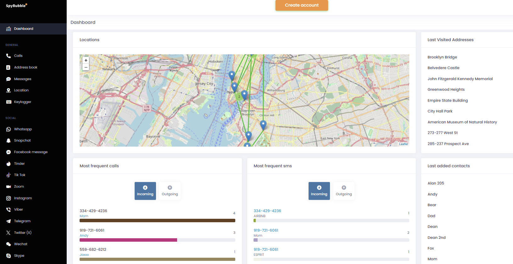Viewport: 513px width, 264px height.
Task: Click the map pin near Hoboken
Action: (232, 75)
